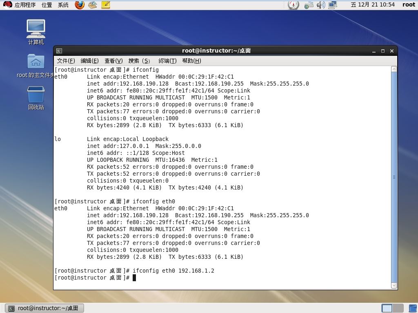Open terminal 文件(F) menu
This screenshot has width=418, height=313.
coord(66,61)
